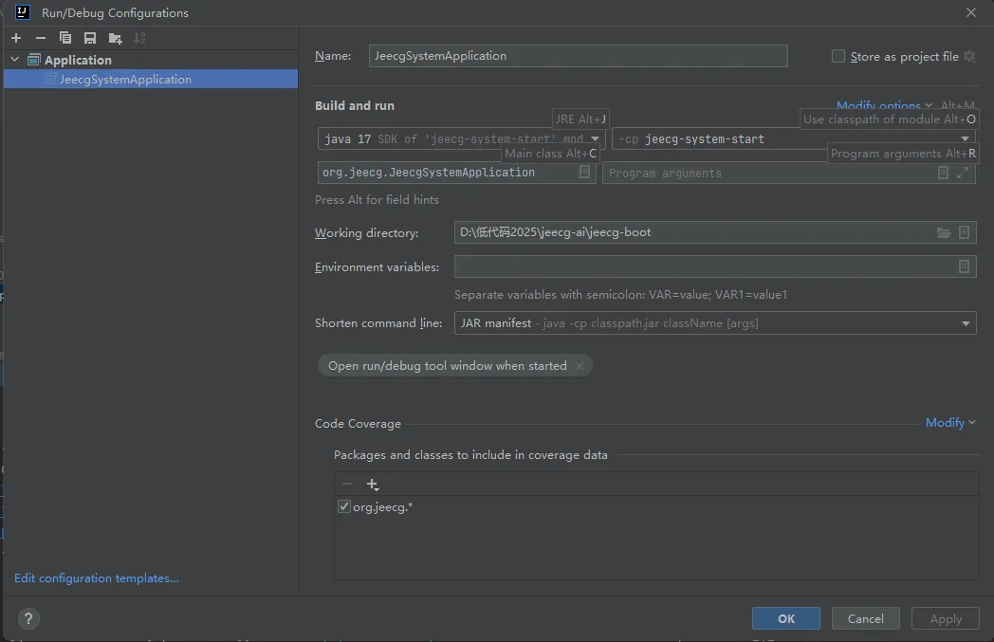994x642 pixels.
Task: Expand the Program arguments field
Action: pyautogui.click(x=963, y=173)
